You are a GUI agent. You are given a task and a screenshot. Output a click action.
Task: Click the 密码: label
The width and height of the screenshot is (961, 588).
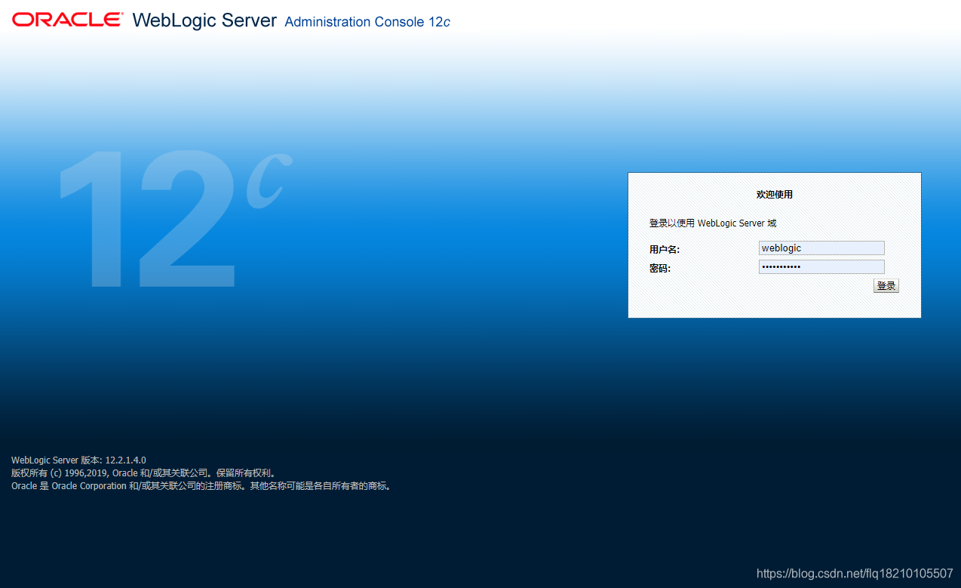pyautogui.click(x=660, y=268)
